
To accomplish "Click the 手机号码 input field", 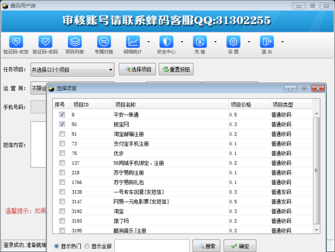I will (x=38, y=107).
